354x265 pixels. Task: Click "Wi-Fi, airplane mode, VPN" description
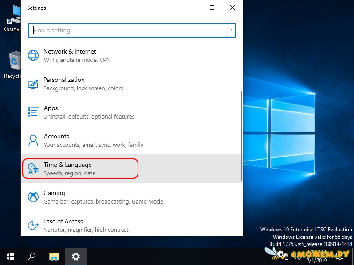point(77,60)
